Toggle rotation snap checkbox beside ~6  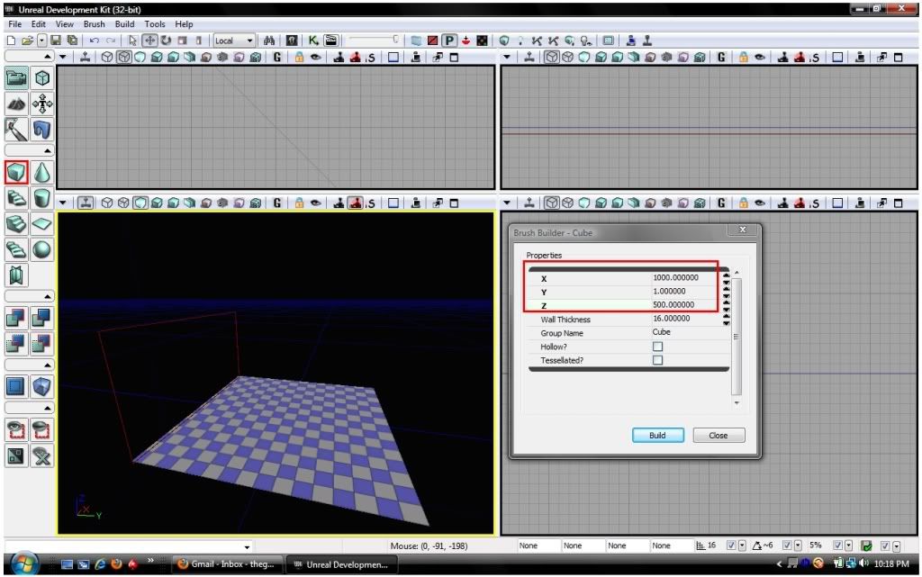pos(787,545)
